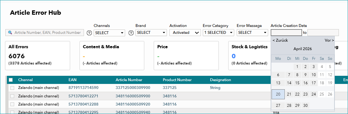Go to next month via Vor

[x=329, y=40]
